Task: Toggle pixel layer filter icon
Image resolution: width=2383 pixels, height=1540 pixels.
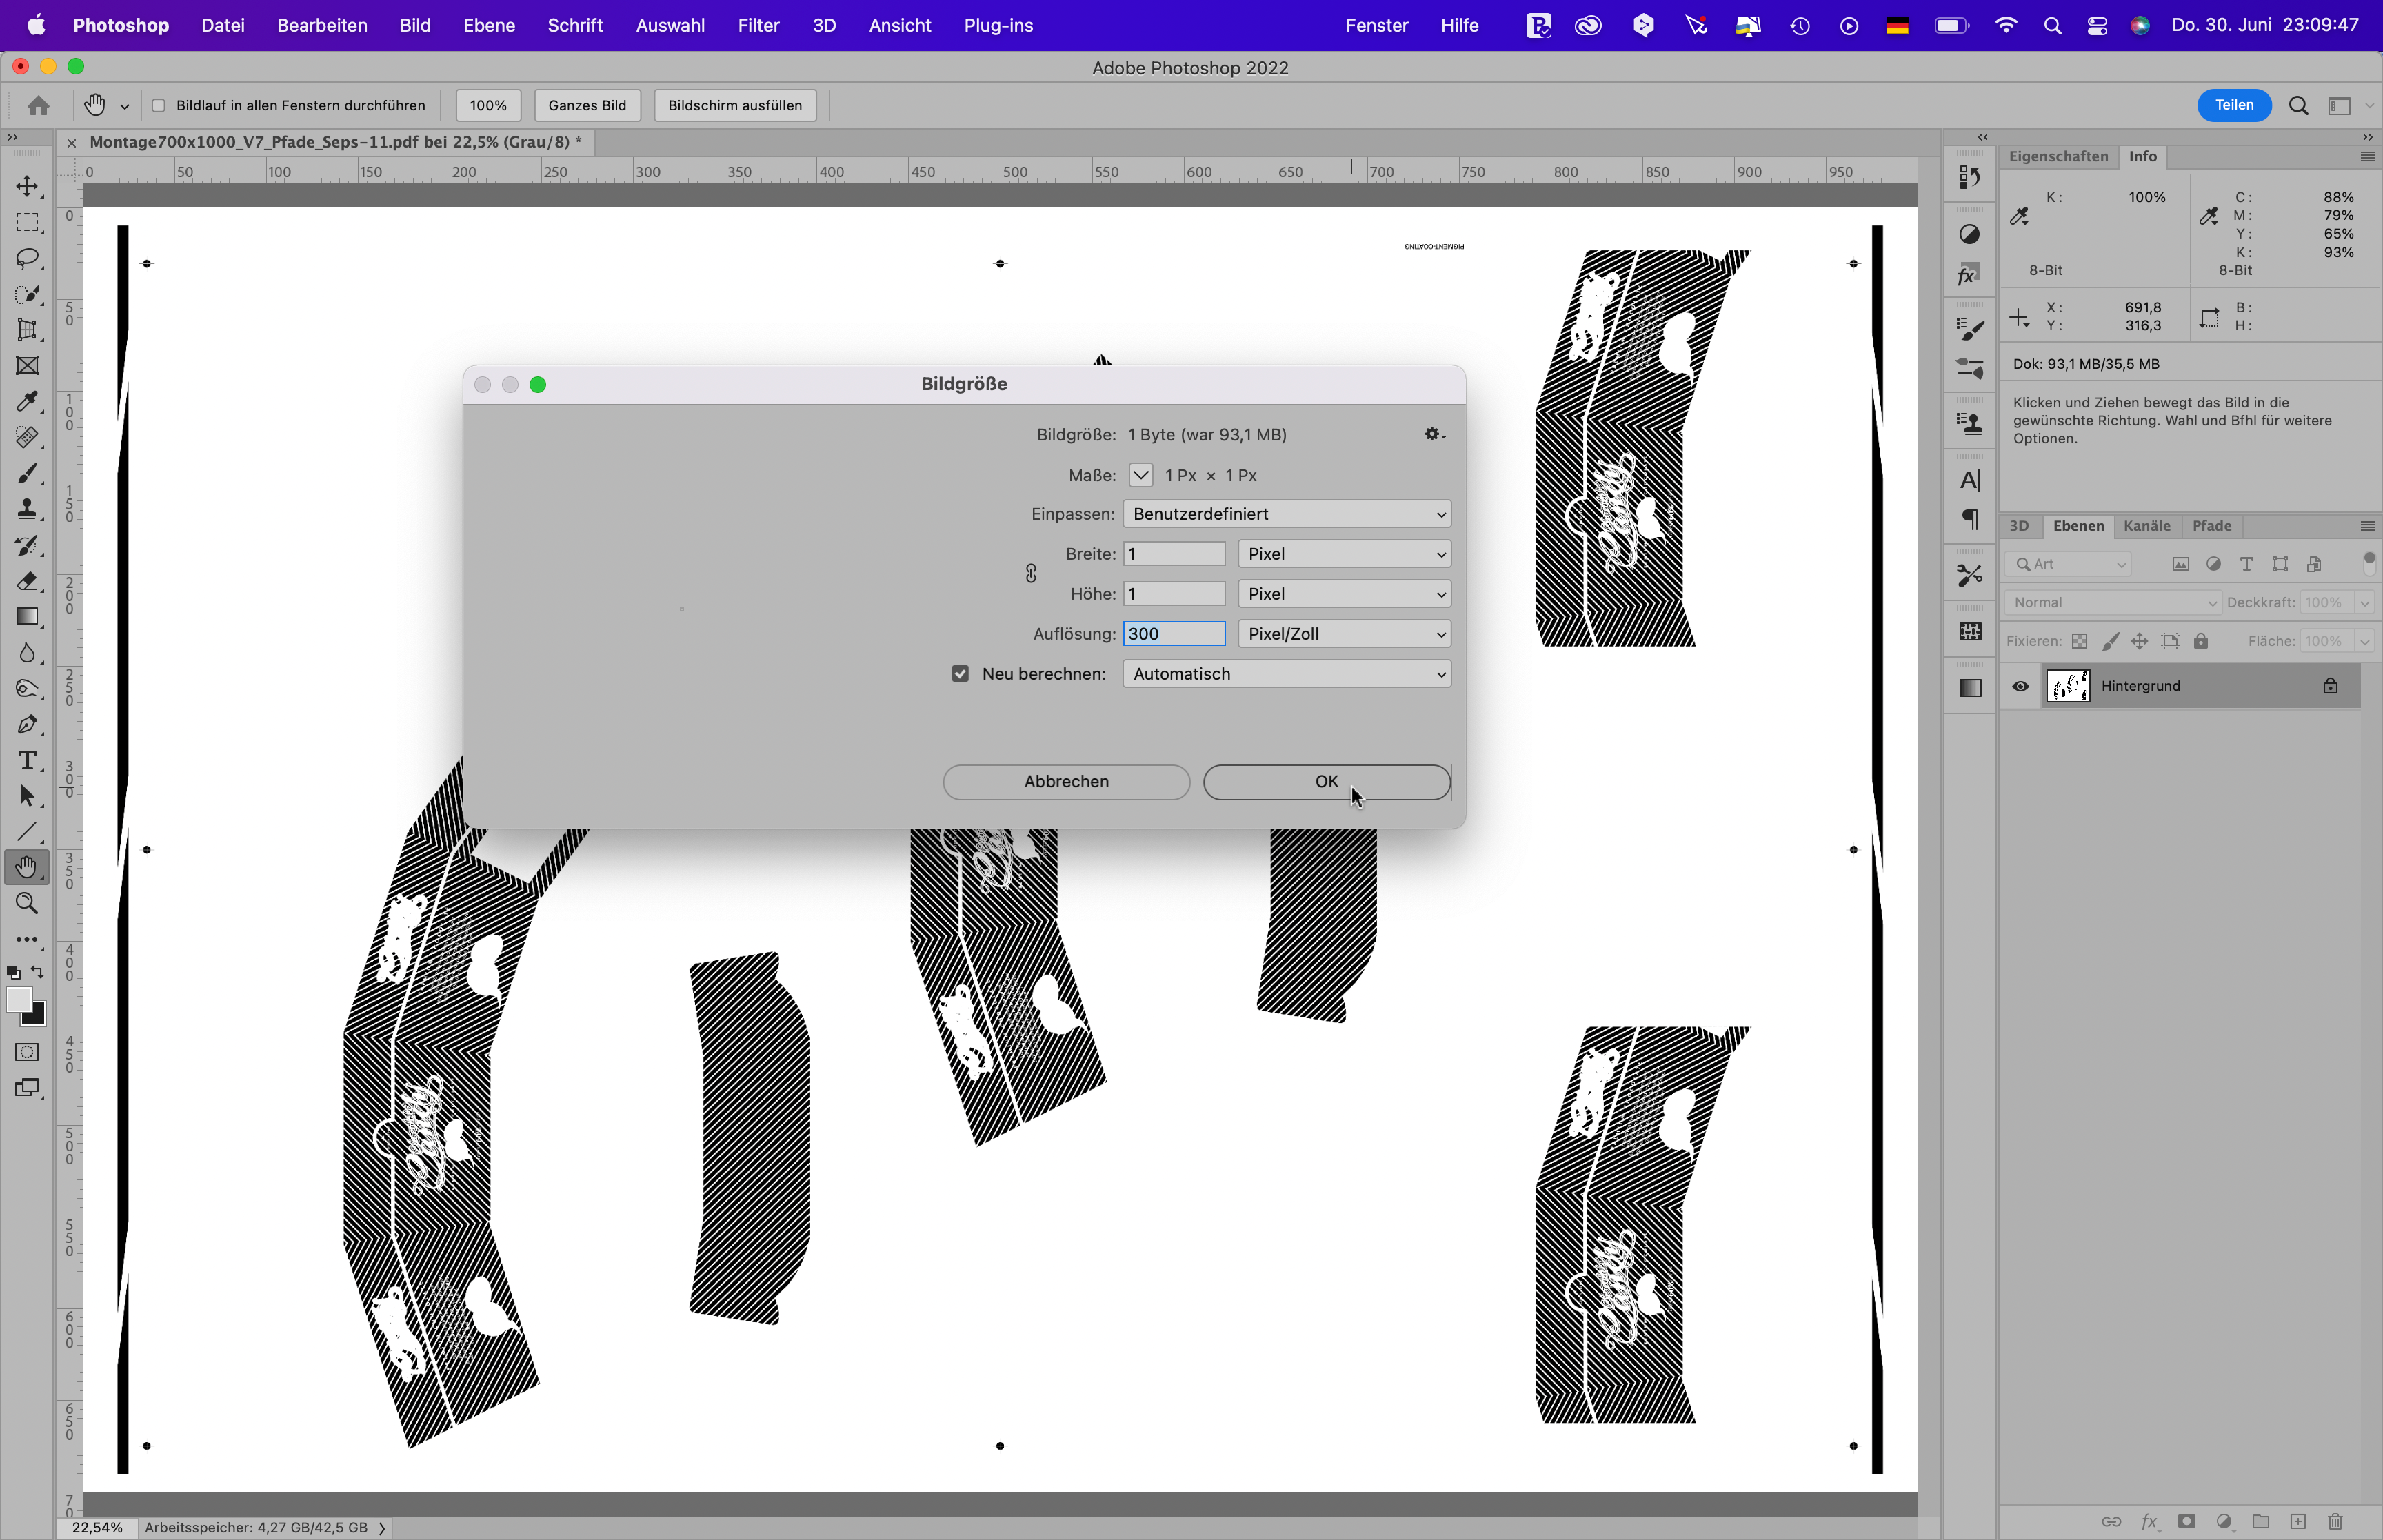Action: (2181, 564)
